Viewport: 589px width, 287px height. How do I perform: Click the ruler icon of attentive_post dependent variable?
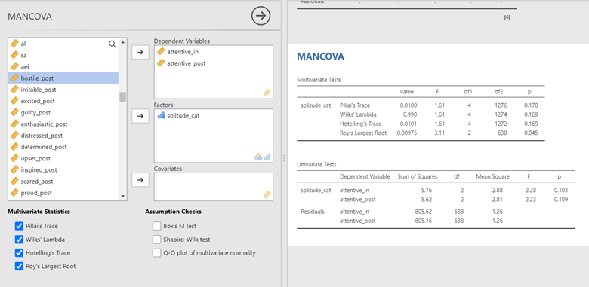point(161,63)
